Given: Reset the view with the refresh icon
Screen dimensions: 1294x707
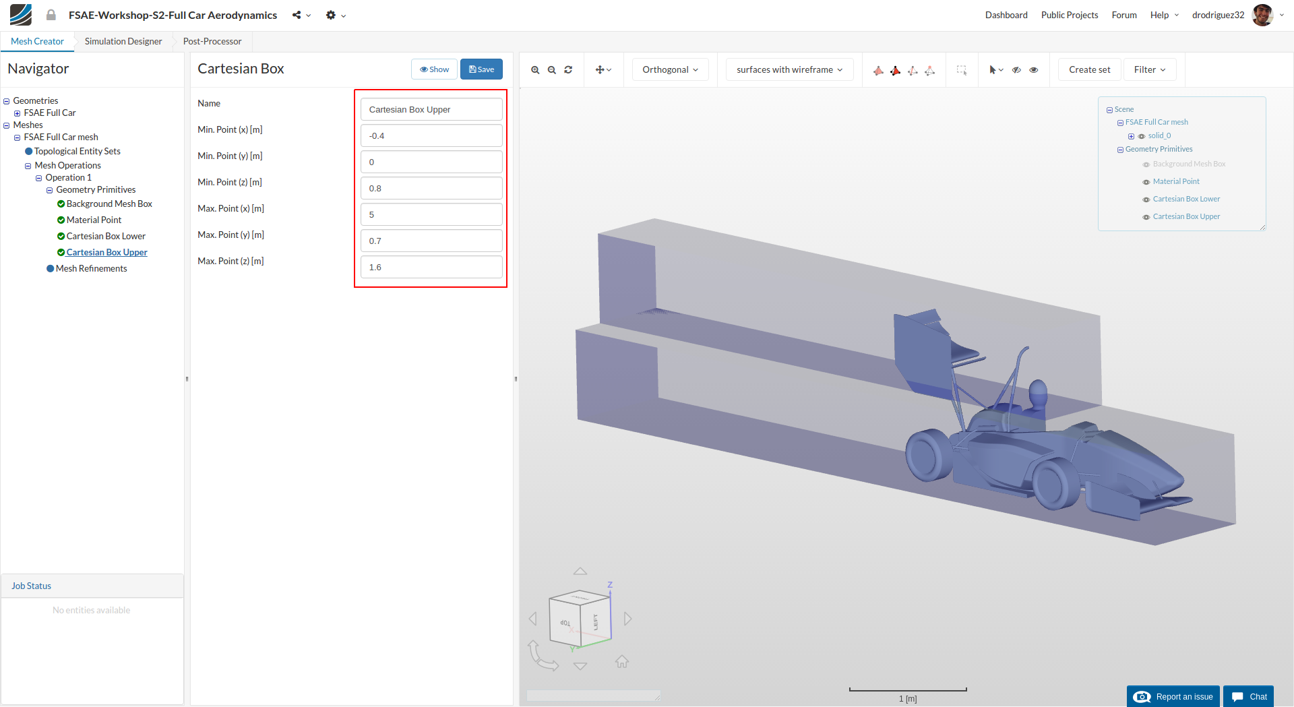Looking at the screenshot, I should (x=568, y=70).
